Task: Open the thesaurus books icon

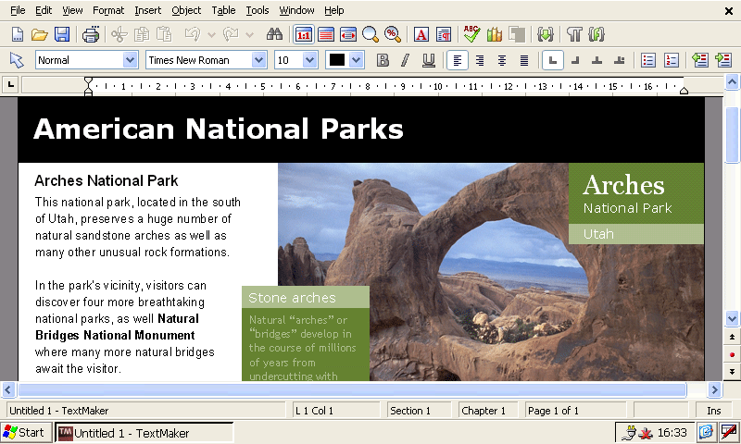Action: pyautogui.click(x=494, y=34)
